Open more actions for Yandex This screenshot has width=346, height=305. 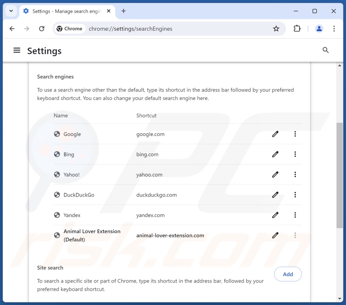pos(295,215)
